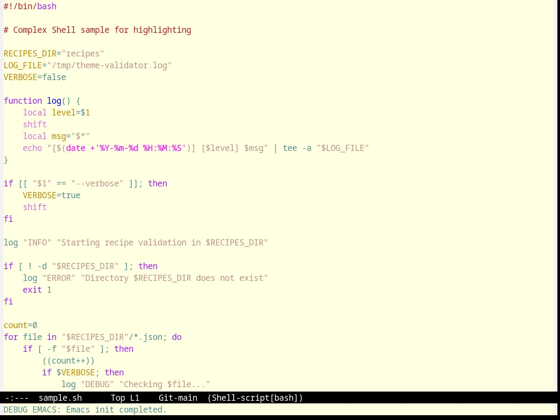Click the 'function' keyword before log()
This screenshot has width=560, height=420.
click(x=23, y=101)
